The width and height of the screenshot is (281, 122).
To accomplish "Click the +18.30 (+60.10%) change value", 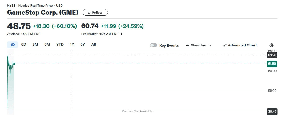I will (x=55, y=26).
